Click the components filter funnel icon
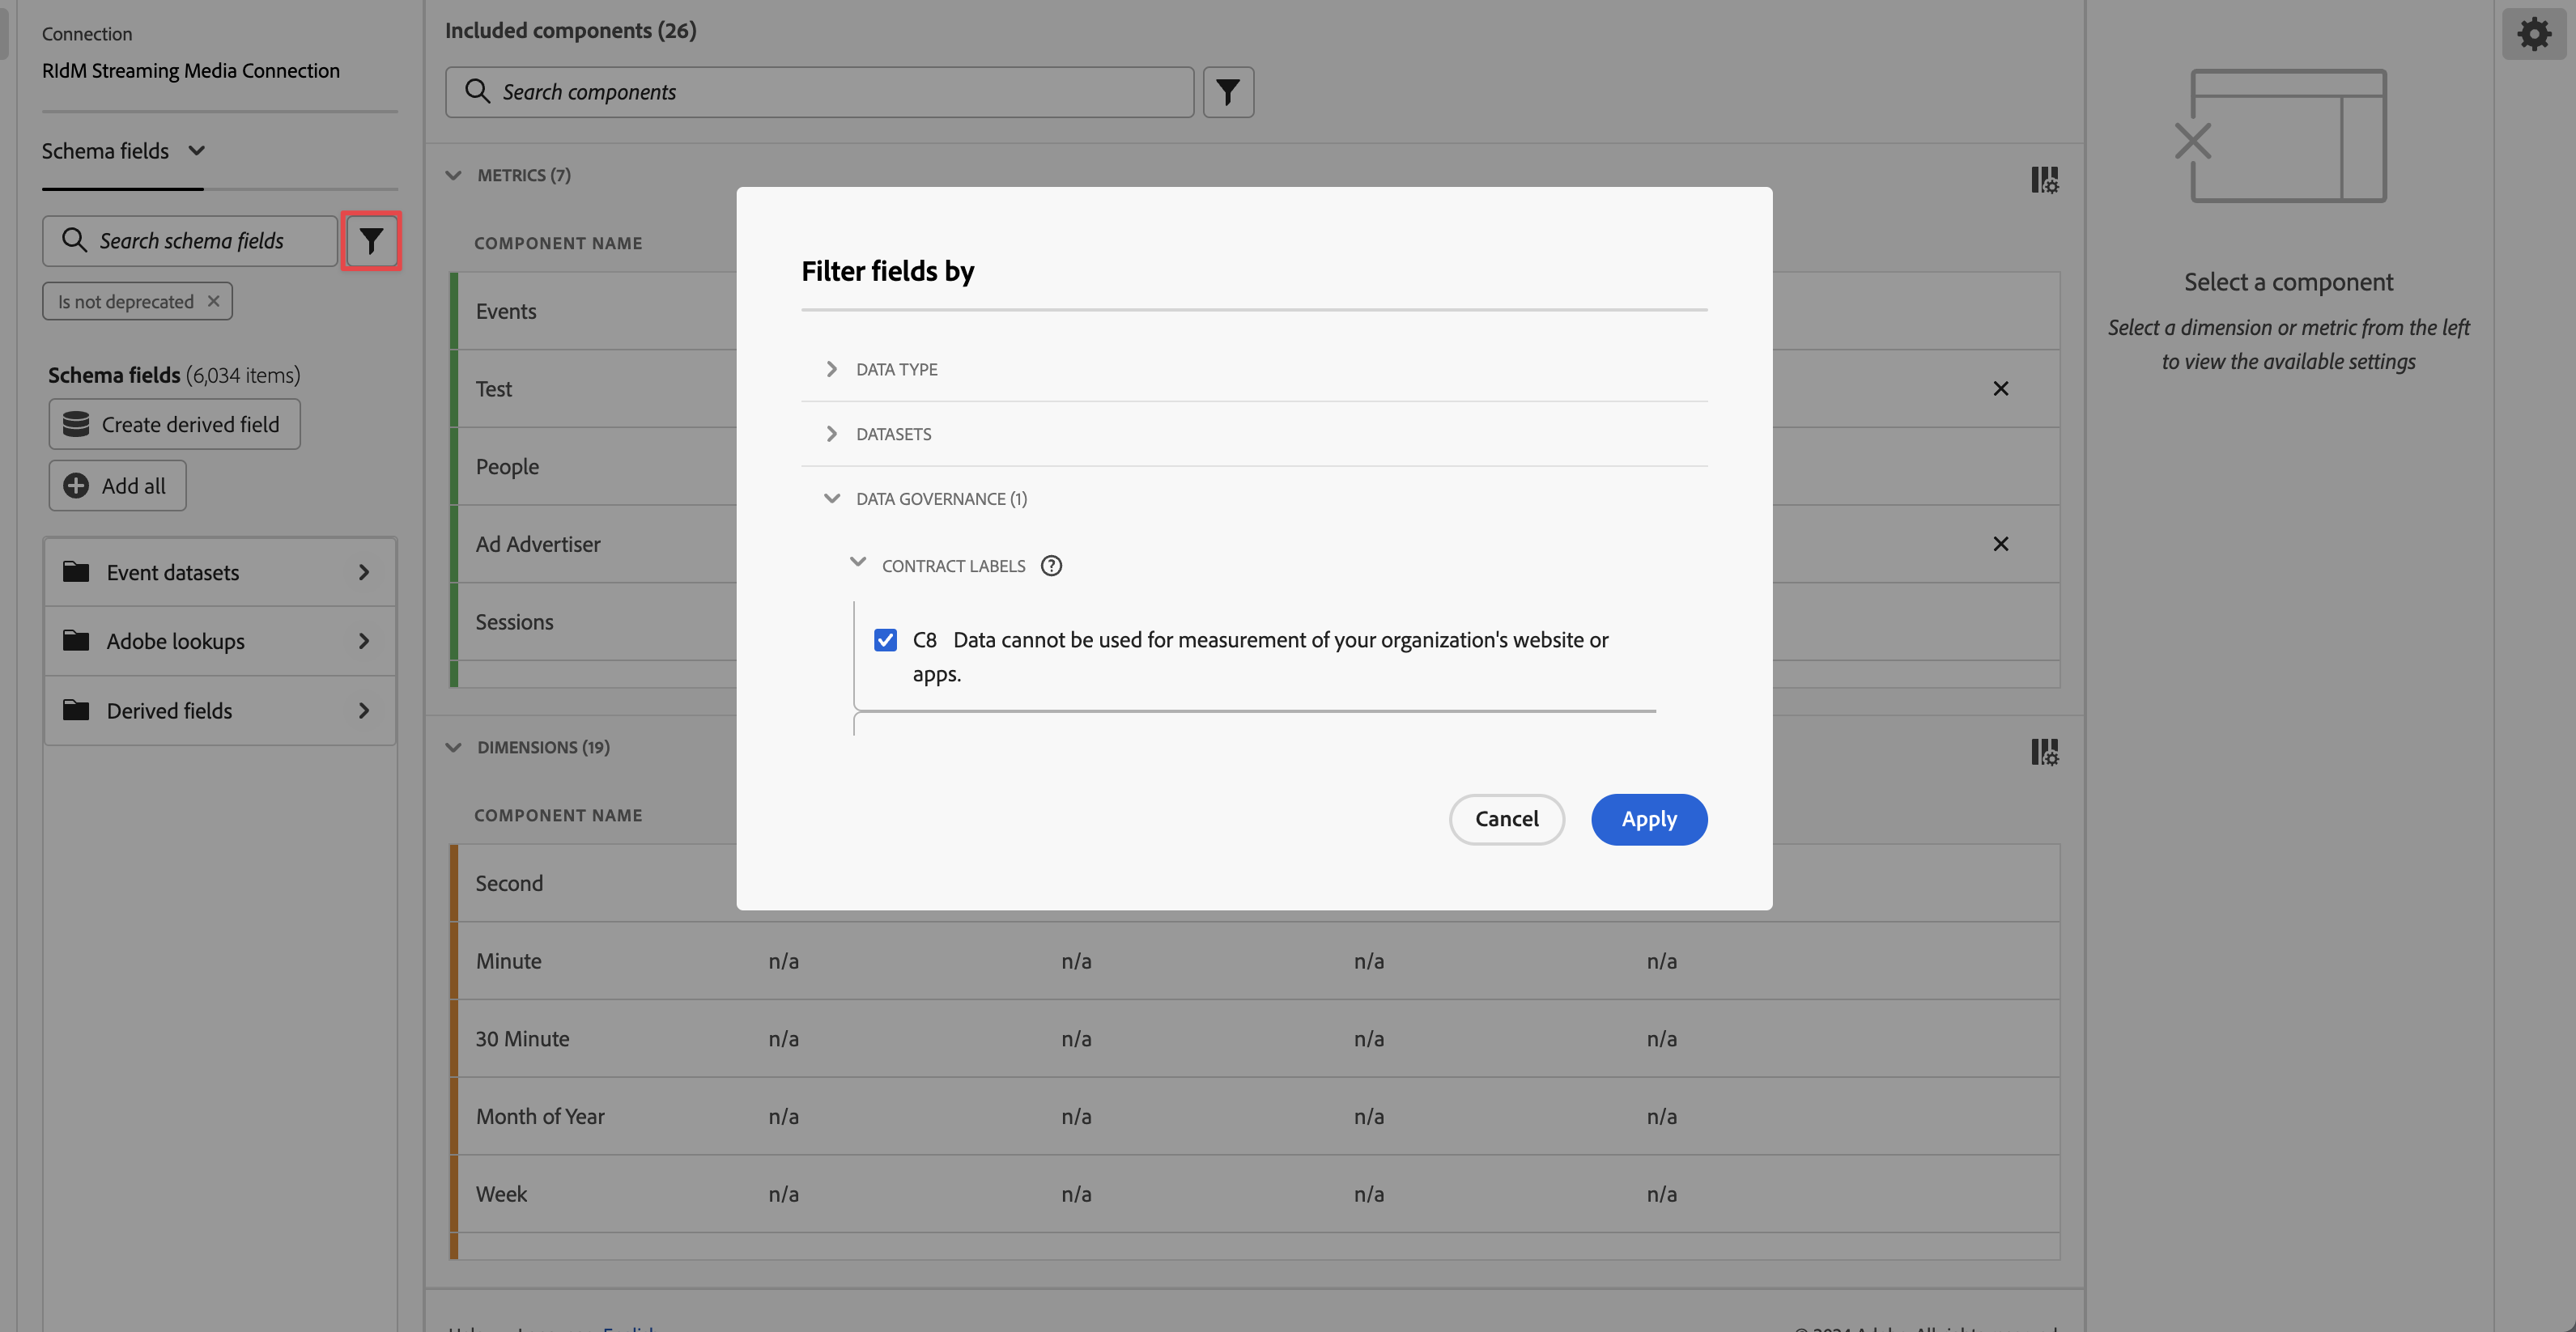This screenshot has height=1332, width=2576. point(1227,92)
